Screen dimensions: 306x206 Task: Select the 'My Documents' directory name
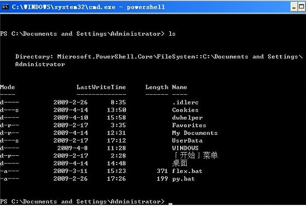[x=195, y=133]
